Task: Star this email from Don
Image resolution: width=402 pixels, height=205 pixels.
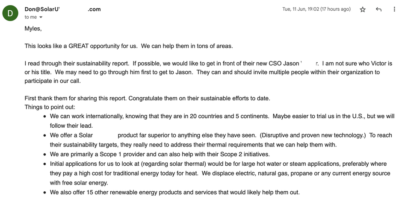Action: pos(363,9)
